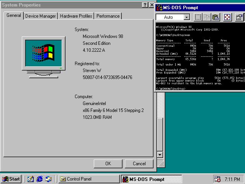Open the Performance tab
The width and height of the screenshot is (245, 184).
point(108,16)
